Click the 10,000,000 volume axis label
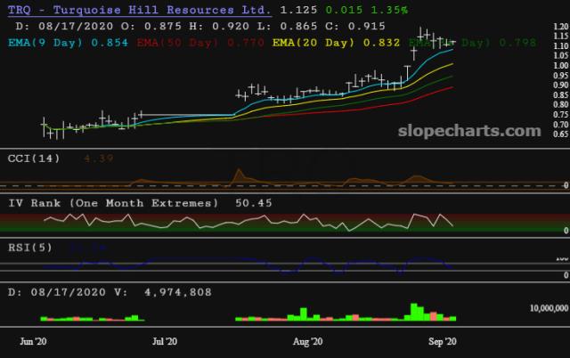The width and height of the screenshot is (570, 358). coord(541,307)
